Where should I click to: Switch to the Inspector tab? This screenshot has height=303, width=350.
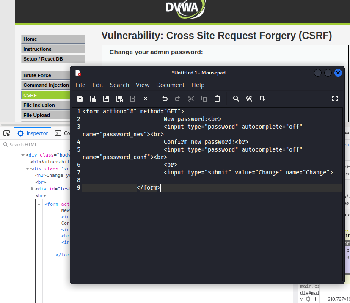32,133
